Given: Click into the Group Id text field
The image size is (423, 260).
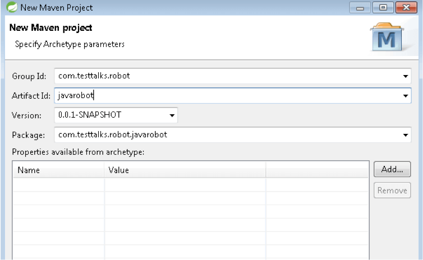Looking at the screenshot, I should [x=224, y=76].
